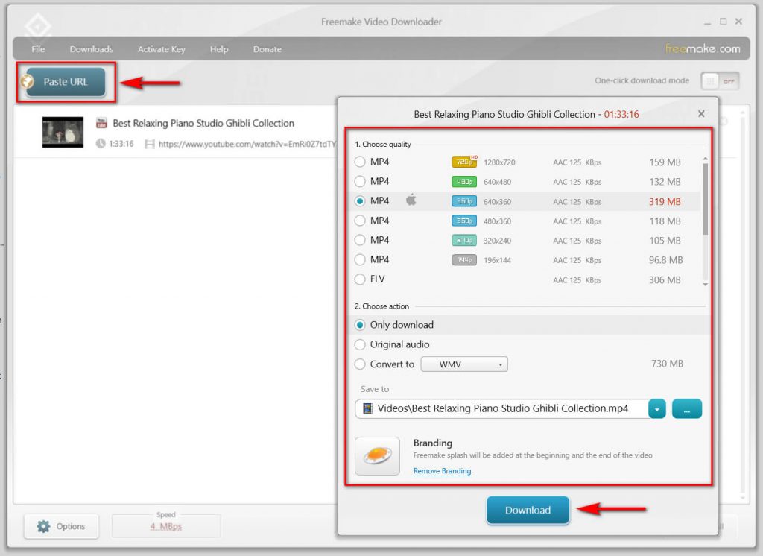The height and width of the screenshot is (556, 763).
Task: Click the green 480p quality badge
Action: pyautogui.click(x=464, y=182)
